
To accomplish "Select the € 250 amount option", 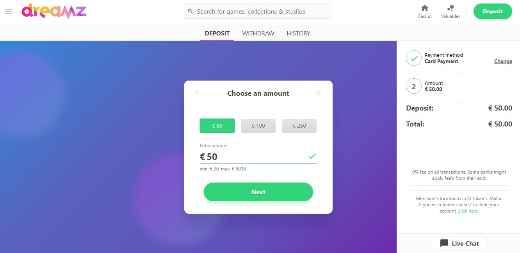I will coord(299,126).
